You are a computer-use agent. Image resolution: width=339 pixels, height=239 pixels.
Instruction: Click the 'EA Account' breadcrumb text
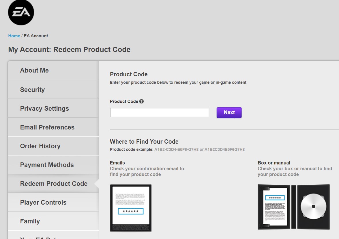click(36, 36)
